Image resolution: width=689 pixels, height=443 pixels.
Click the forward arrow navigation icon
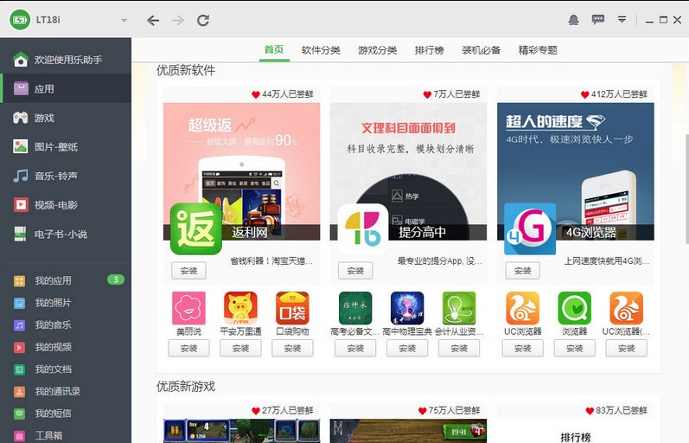coord(178,20)
